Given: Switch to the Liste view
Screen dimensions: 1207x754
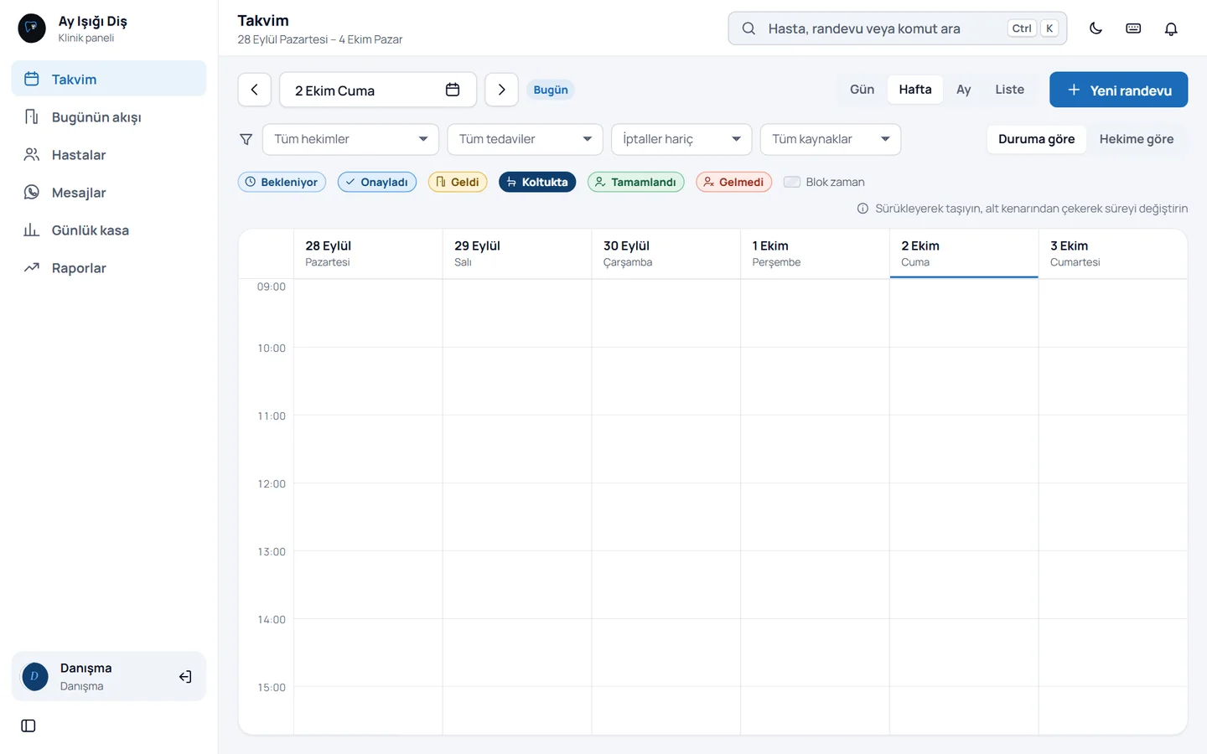Looking at the screenshot, I should pos(1009,90).
